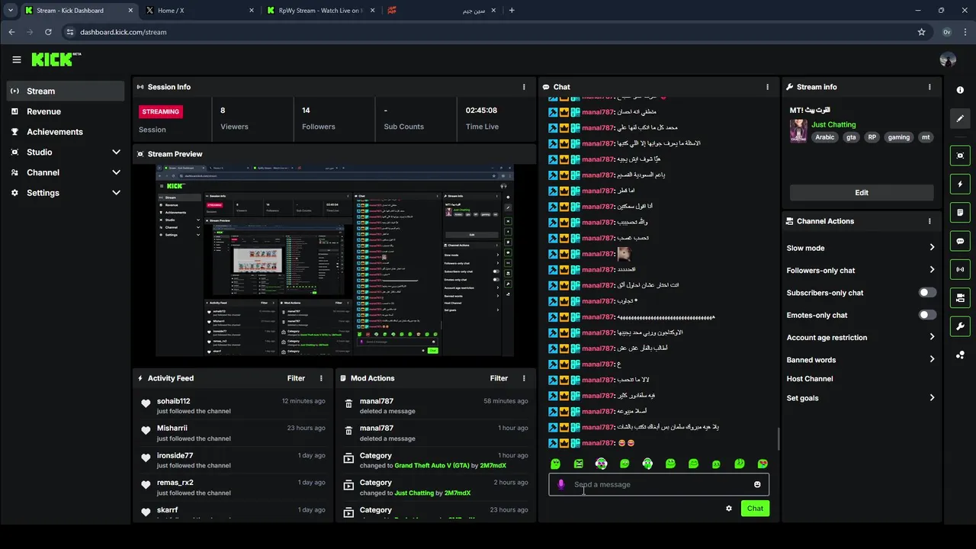976x549 pixels.
Task: Click the broadcast signal icon in right sidebar
Action: tap(960, 269)
